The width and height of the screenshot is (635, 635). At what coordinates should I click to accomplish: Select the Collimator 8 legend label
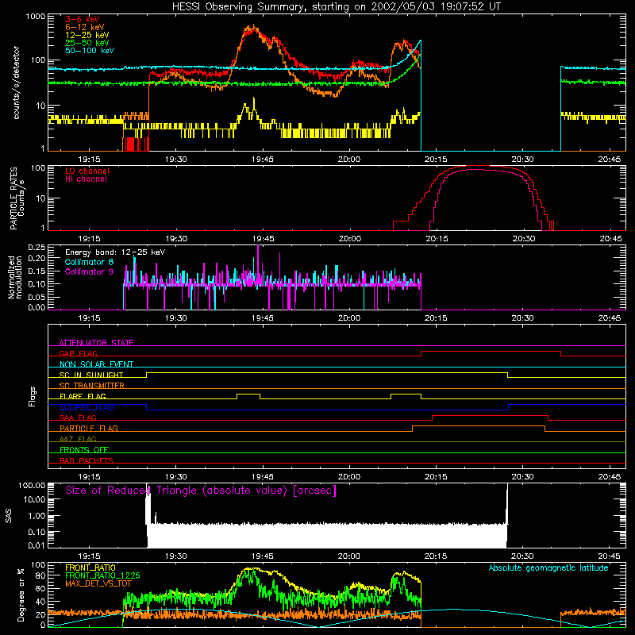pos(89,262)
